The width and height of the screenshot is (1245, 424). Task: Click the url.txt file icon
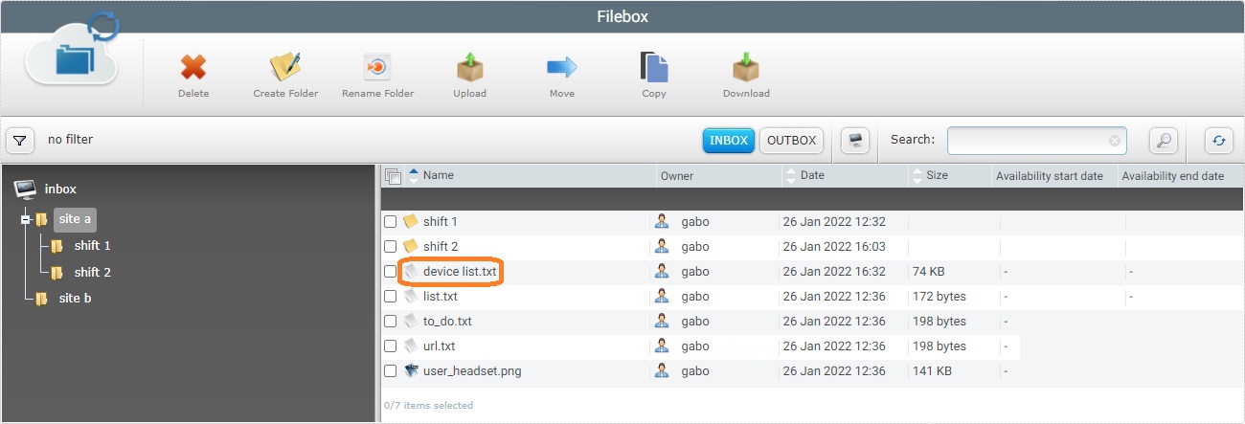click(x=411, y=346)
